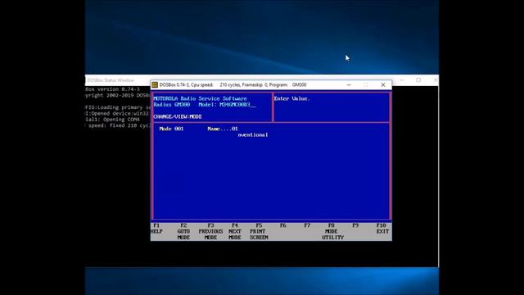Click the F6 function key label

pos(283,225)
